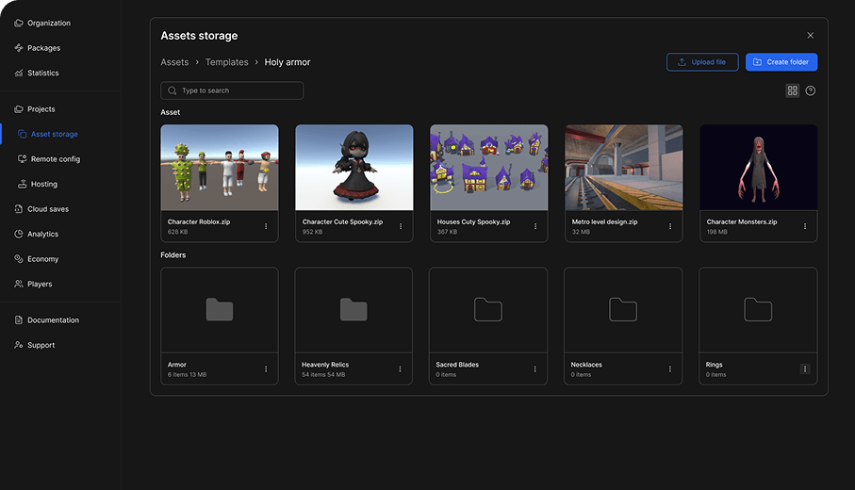Open the three-dot menu for Rings folder
The image size is (855, 490).
coord(804,369)
